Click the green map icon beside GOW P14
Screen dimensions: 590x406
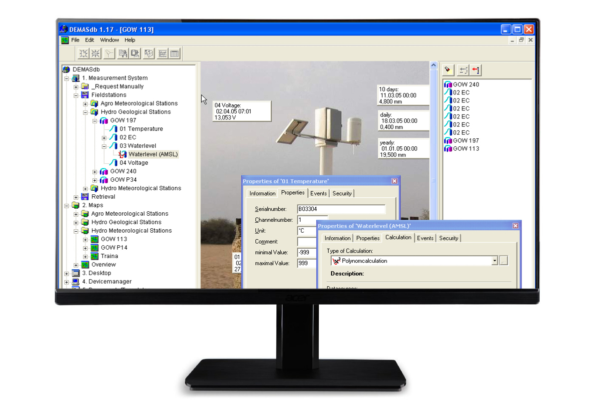94,248
